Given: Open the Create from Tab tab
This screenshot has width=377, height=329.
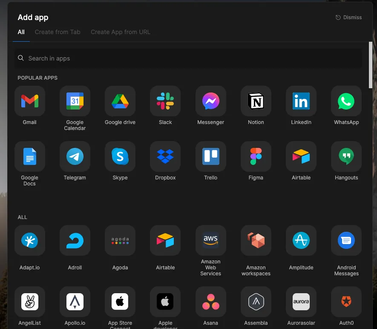Looking at the screenshot, I should [58, 32].
